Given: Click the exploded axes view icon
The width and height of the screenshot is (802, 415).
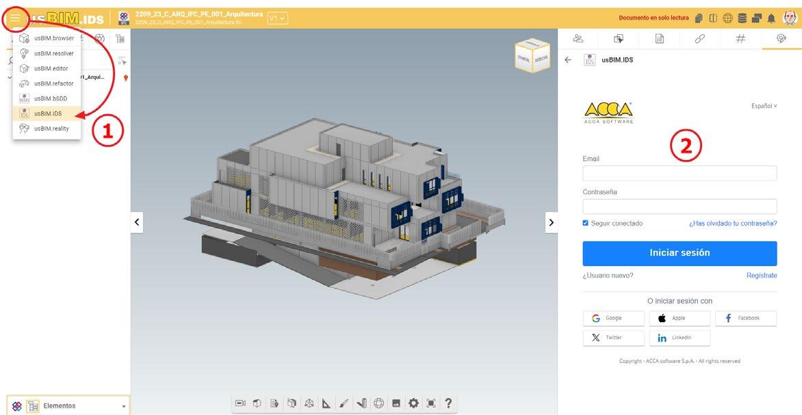Looking at the screenshot, I should point(309,403).
